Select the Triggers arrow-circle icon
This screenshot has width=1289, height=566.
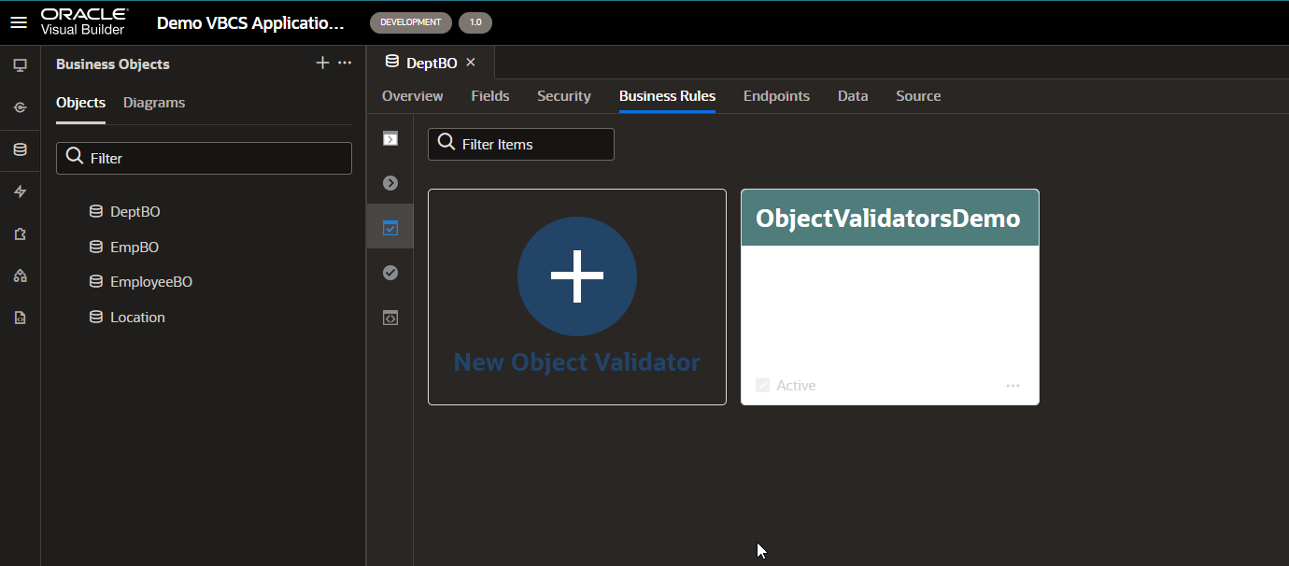pyautogui.click(x=390, y=183)
